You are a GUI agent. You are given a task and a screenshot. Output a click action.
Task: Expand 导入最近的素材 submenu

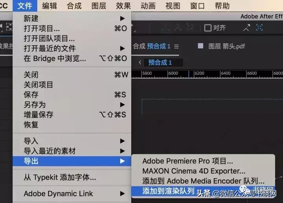coord(72,151)
